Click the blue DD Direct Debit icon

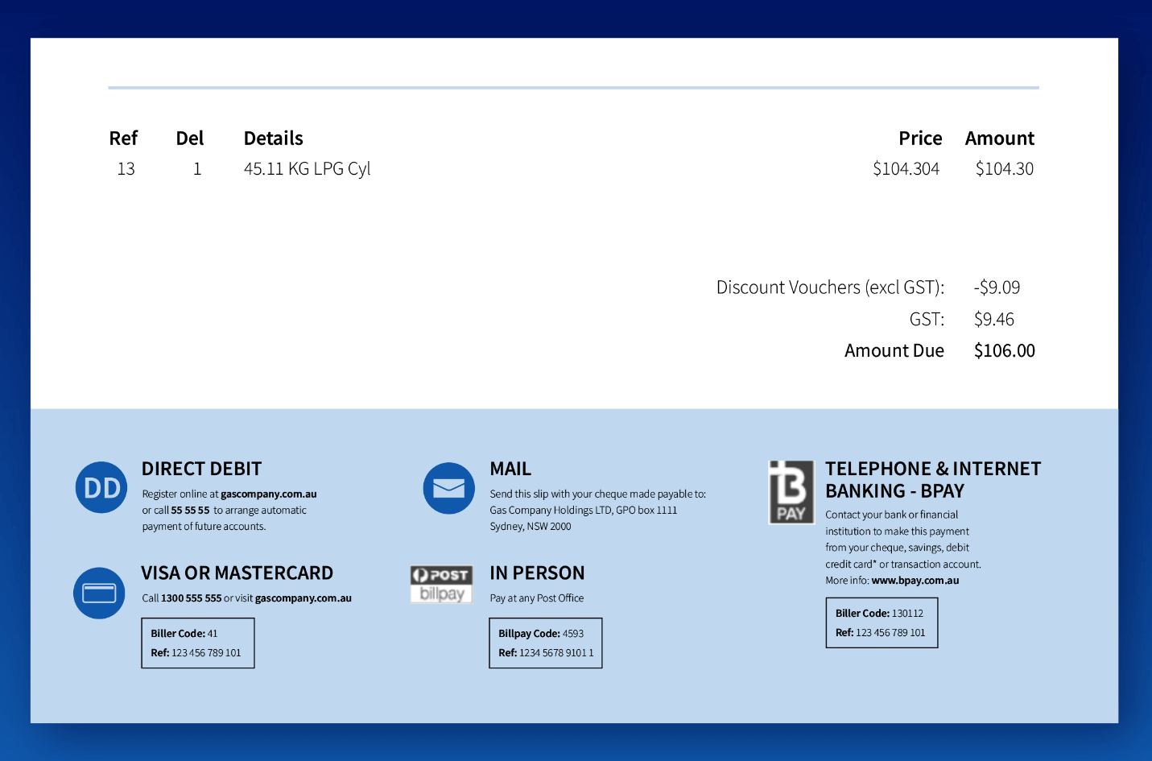coord(101,487)
